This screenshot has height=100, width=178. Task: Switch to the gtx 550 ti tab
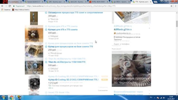(x=120, y=2)
